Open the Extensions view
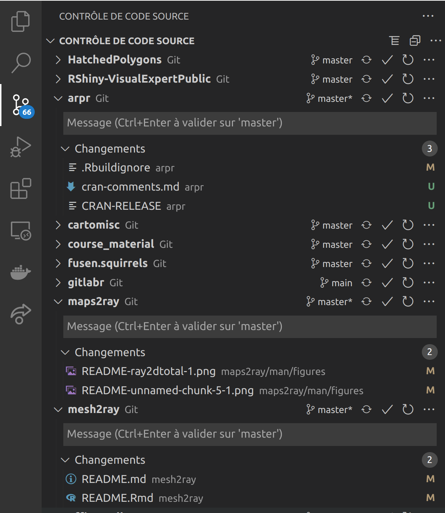This screenshot has height=513, width=445. 21,188
